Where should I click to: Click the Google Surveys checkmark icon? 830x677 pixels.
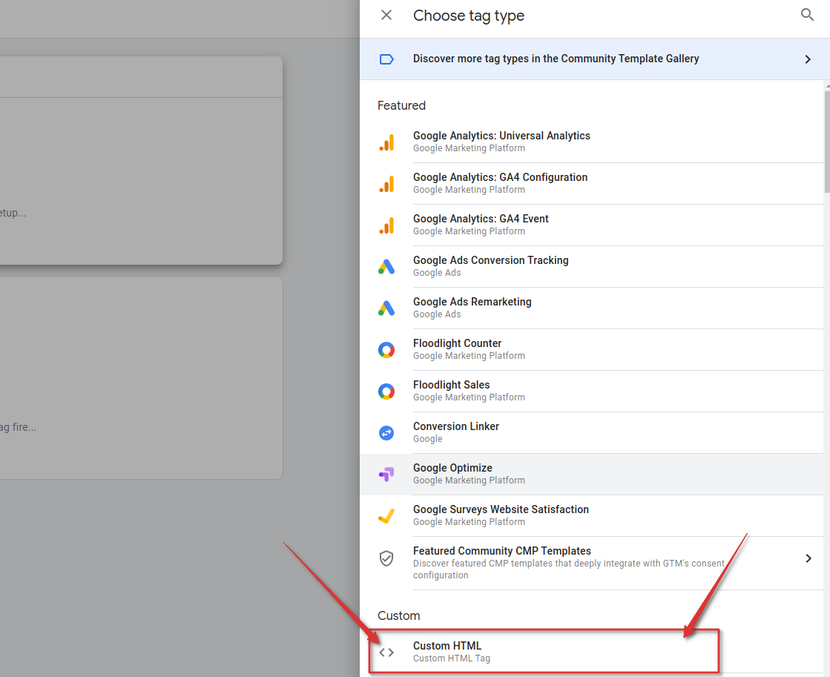pos(386,516)
